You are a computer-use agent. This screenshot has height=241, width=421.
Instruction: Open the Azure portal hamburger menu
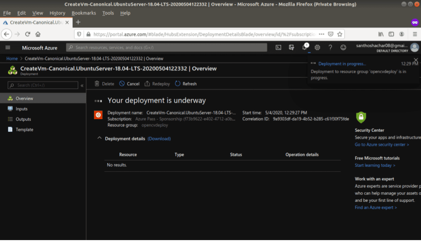point(8,48)
